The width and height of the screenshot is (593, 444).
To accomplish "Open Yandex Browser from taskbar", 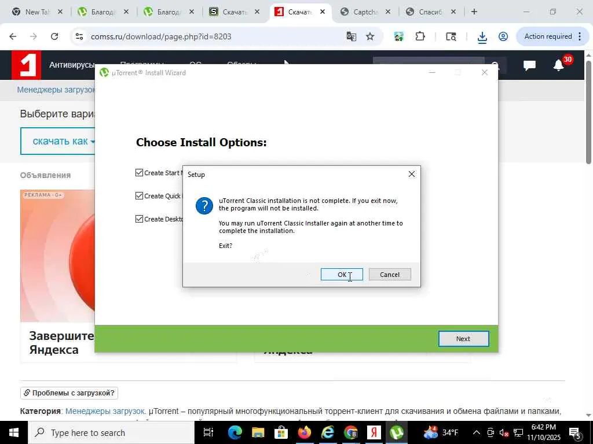I will coord(374,432).
